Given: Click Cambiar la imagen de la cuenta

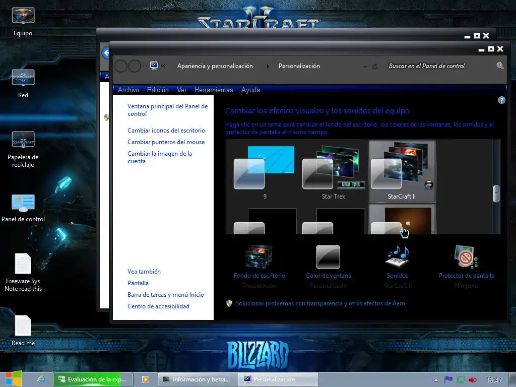Looking at the screenshot, I should [160, 157].
